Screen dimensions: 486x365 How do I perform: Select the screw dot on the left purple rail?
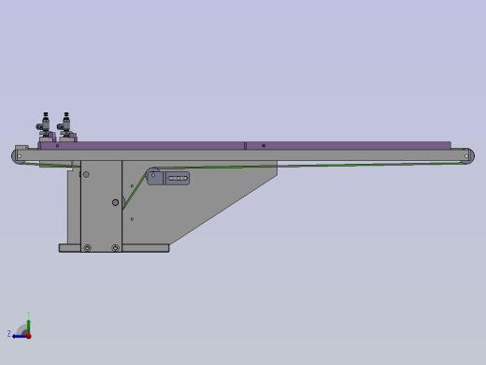pos(57,146)
